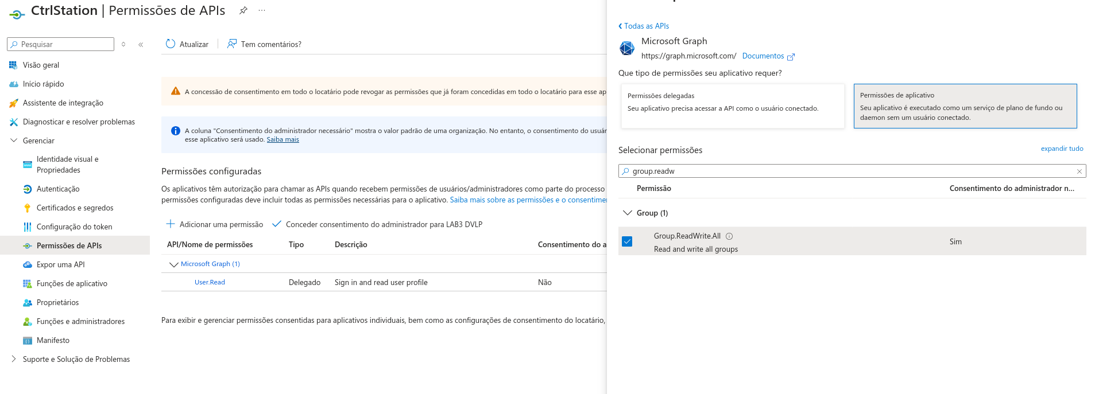Image resolution: width=1095 pixels, height=394 pixels.
Task: Click the Todas as APIs back link
Action: (x=644, y=26)
